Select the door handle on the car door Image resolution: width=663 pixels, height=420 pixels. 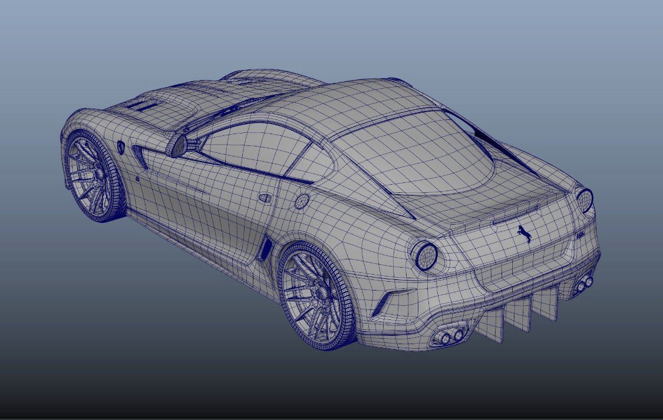265,198
